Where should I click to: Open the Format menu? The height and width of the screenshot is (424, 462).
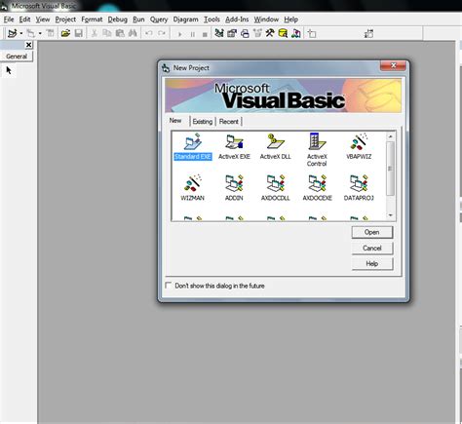92,19
